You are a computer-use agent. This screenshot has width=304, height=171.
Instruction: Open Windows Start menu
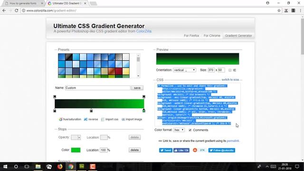[5, 167]
